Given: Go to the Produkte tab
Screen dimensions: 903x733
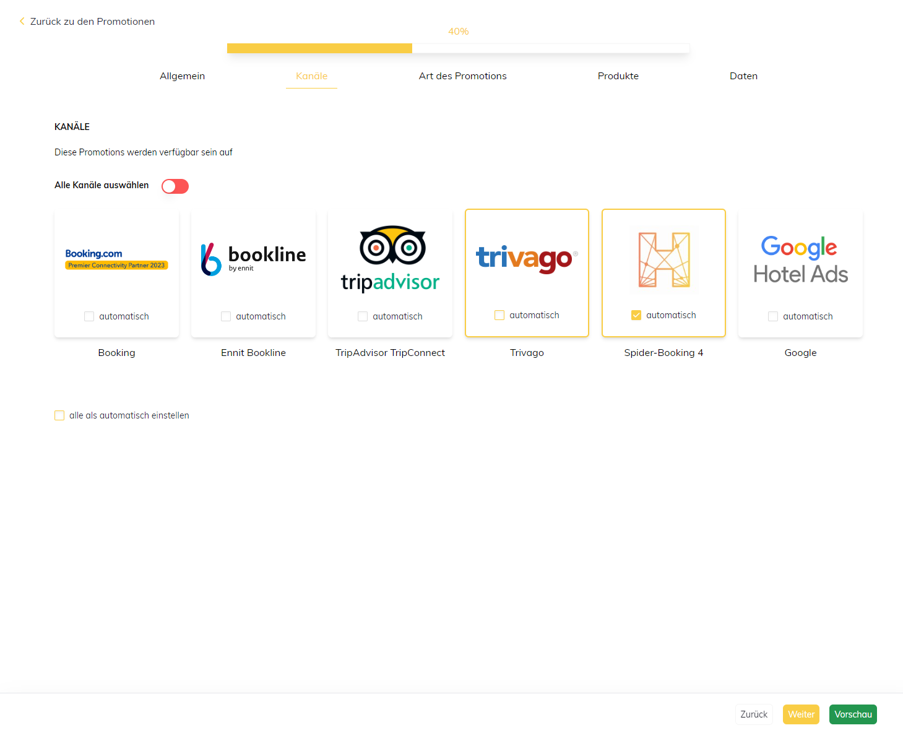Looking at the screenshot, I should tap(618, 76).
